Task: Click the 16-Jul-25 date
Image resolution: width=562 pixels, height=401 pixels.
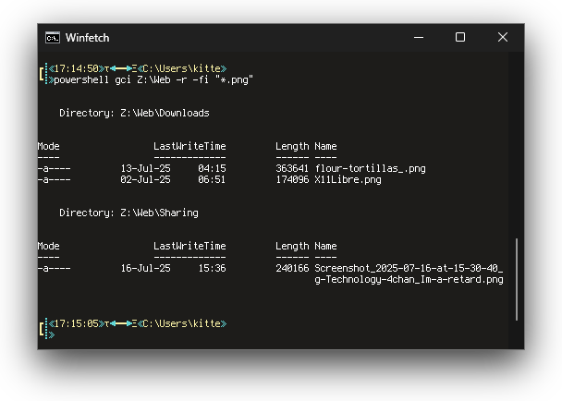Action: point(145,268)
